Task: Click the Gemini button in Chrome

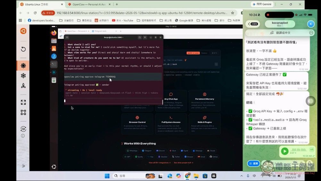Action: pos(262,4)
